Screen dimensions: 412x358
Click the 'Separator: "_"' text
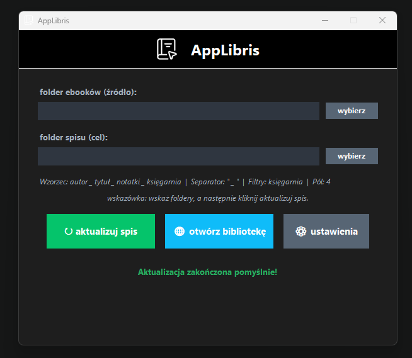(x=215, y=182)
